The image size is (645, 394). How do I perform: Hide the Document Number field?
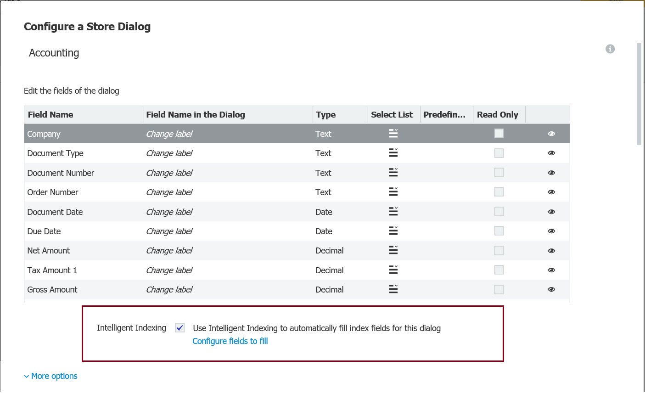551,172
